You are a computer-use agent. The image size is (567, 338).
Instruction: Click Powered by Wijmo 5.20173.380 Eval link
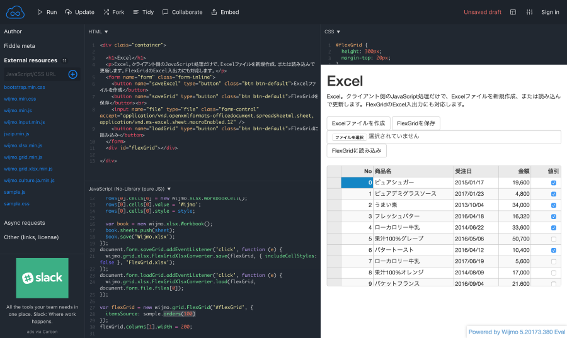click(x=517, y=332)
